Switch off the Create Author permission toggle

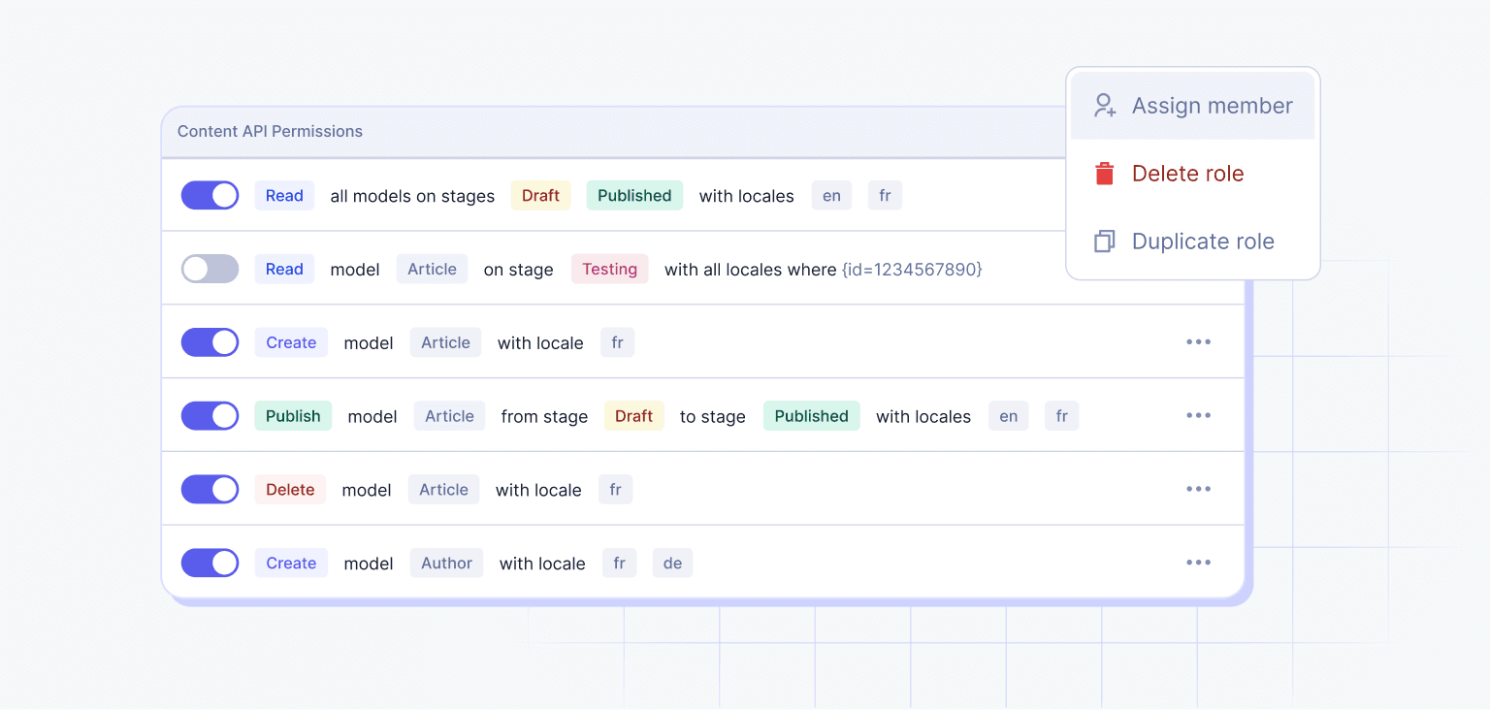tap(210, 564)
